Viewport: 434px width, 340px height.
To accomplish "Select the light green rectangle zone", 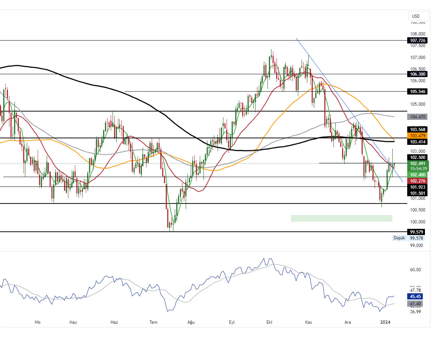I will pyautogui.click(x=341, y=218).
